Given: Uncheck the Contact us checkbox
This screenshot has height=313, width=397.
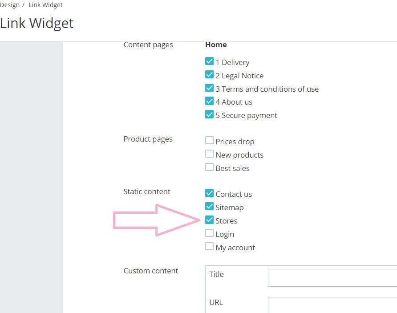Looking at the screenshot, I should click(209, 193).
